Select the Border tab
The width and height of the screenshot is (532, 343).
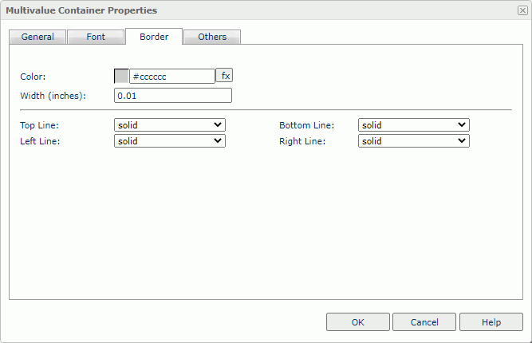point(154,37)
